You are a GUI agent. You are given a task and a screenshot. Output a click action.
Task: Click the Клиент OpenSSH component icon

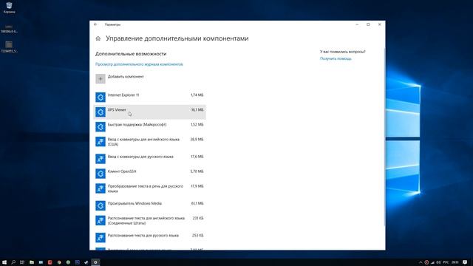click(x=101, y=174)
